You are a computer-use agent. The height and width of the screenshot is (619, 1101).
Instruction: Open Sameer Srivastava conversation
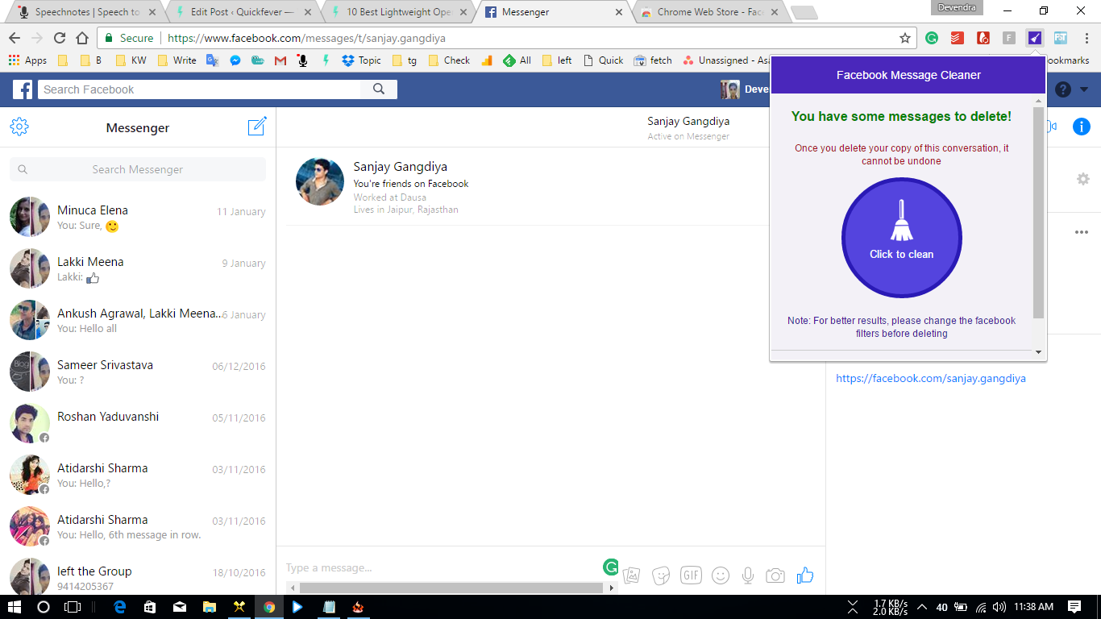tap(138, 372)
